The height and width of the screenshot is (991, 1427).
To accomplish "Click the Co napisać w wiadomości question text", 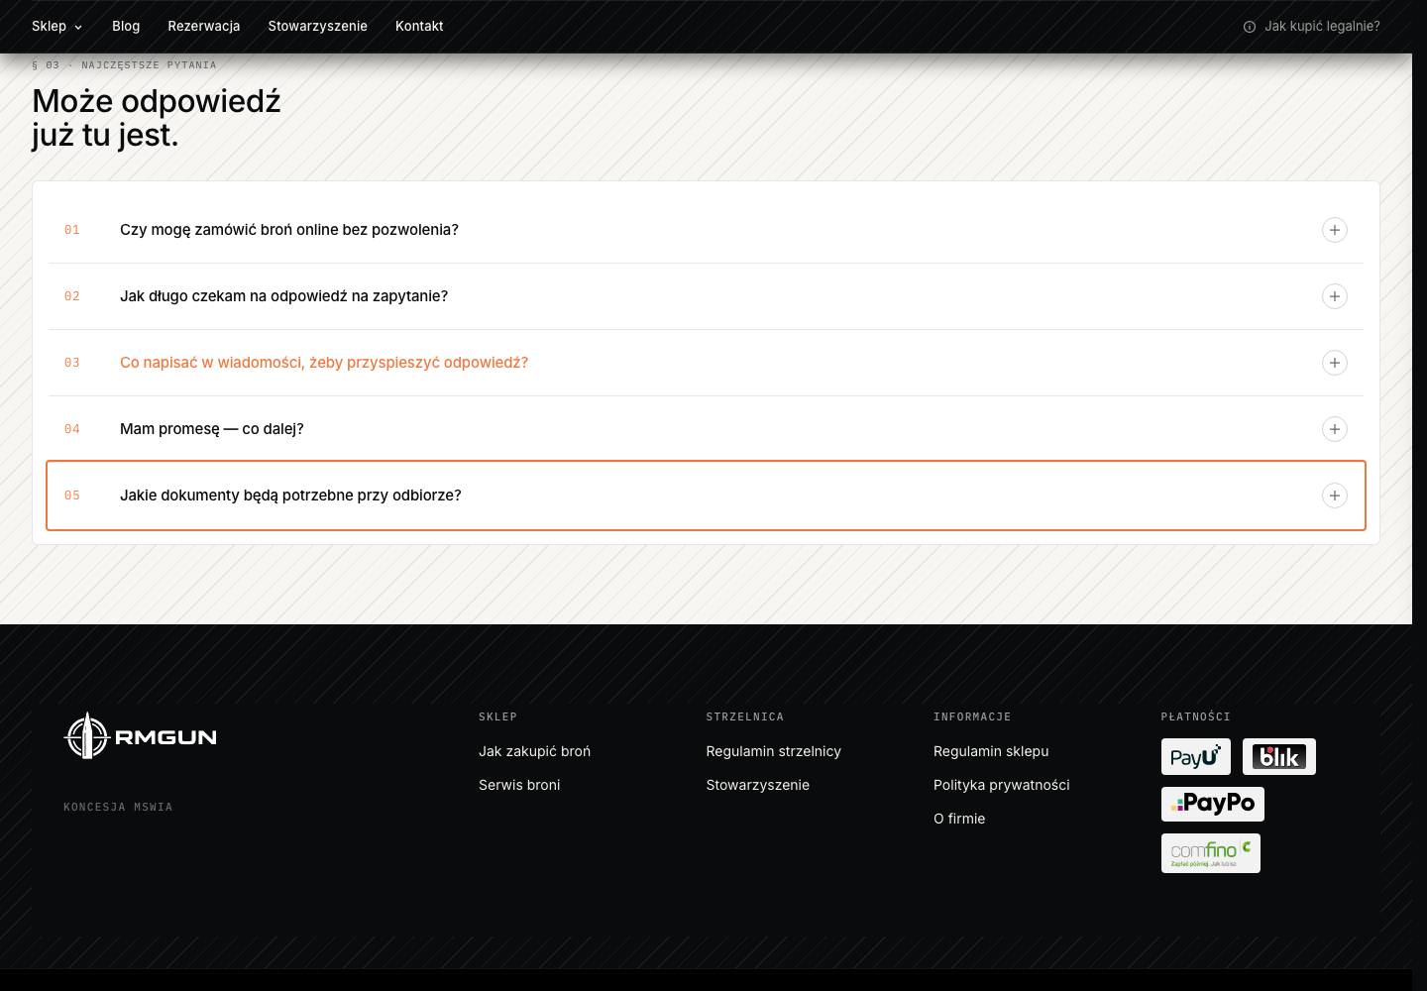I will [324, 363].
